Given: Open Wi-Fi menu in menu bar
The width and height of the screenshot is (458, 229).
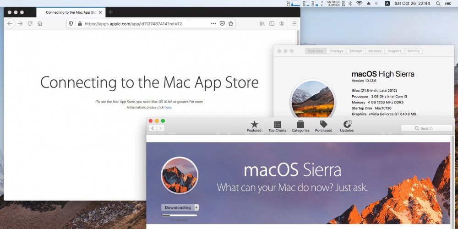Looking at the screenshot, I should pyautogui.click(x=359, y=4).
